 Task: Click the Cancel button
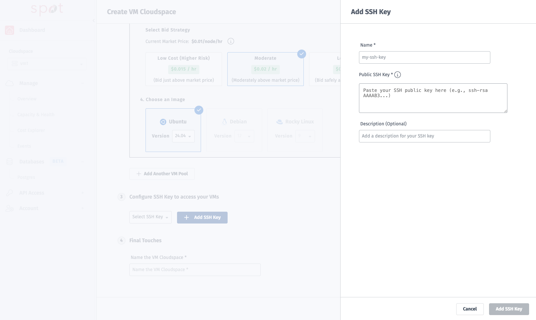pos(470,309)
